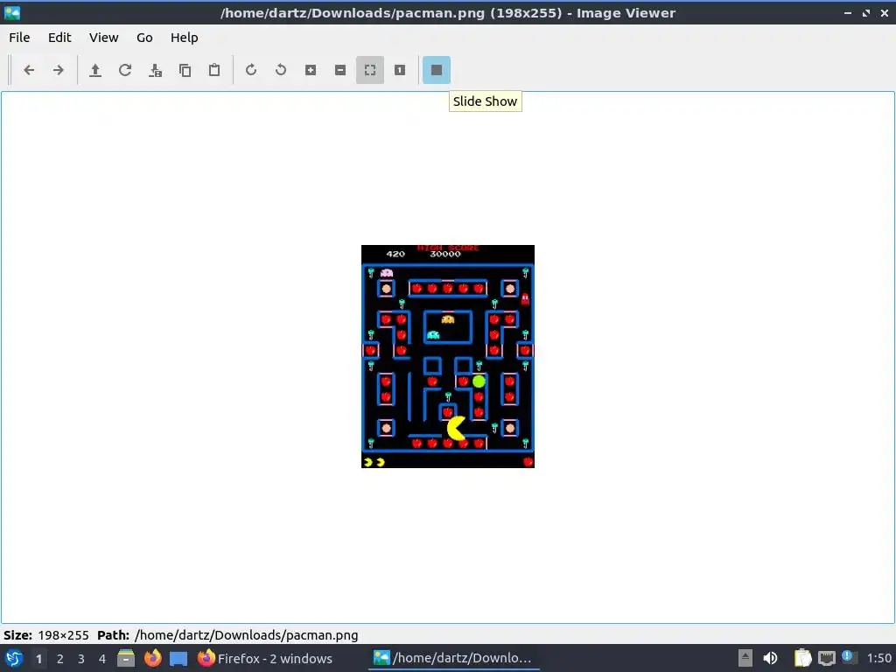Click the clipboard manager tray icon
Viewport: 896px width, 672px height.
tap(802, 658)
